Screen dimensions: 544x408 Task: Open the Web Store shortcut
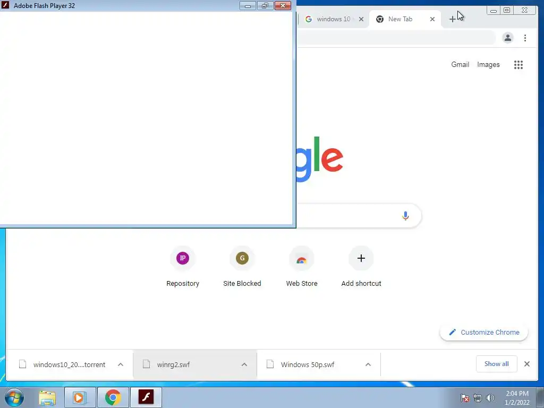pos(302,267)
